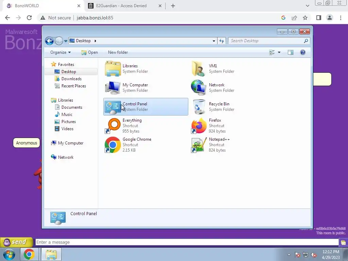This screenshot has width=348, height=261.
Task: Select the VM1 user folder icon
Action: pyautogui.click(x=198, y=69)
